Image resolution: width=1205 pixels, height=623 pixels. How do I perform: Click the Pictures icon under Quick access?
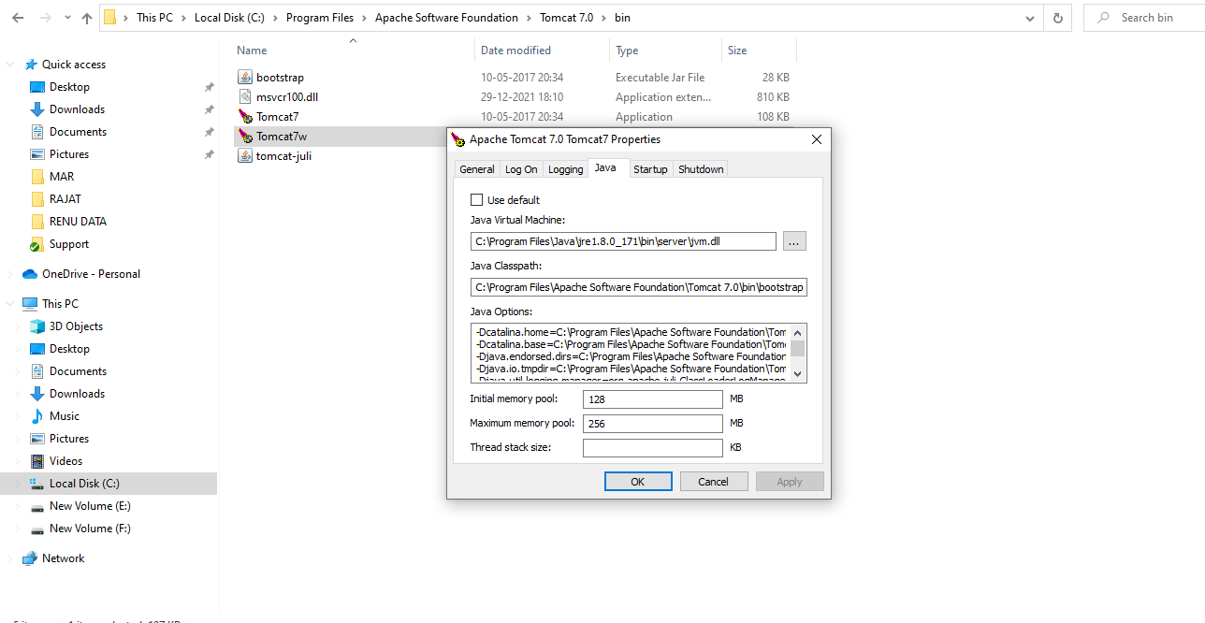[37, 154]
